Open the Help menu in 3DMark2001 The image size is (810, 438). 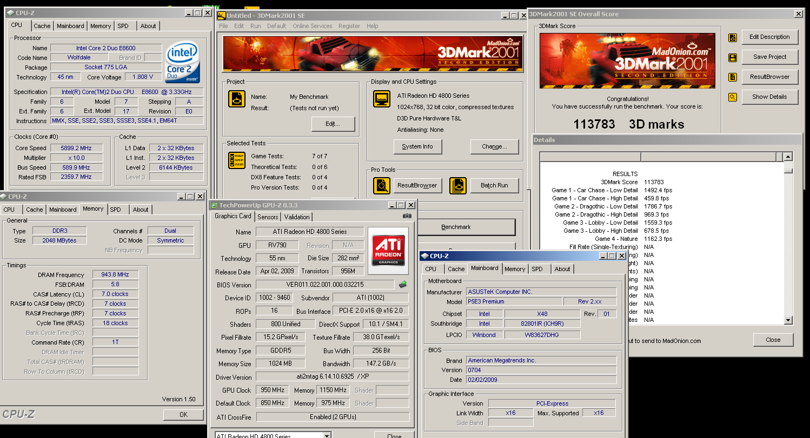[373, 26]
